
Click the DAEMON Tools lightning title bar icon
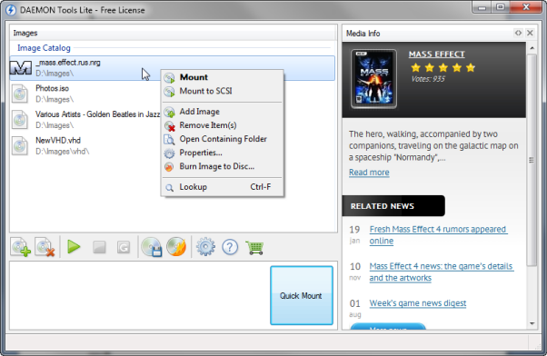(11, 10)
